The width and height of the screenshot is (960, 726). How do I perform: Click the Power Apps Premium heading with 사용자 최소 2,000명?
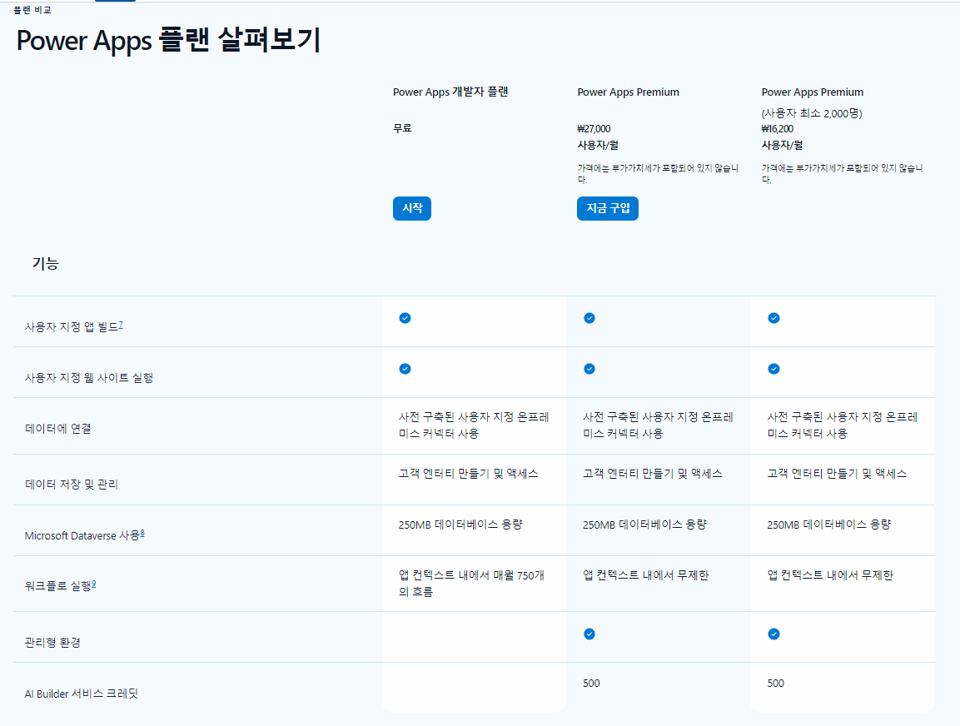(813, 92)
